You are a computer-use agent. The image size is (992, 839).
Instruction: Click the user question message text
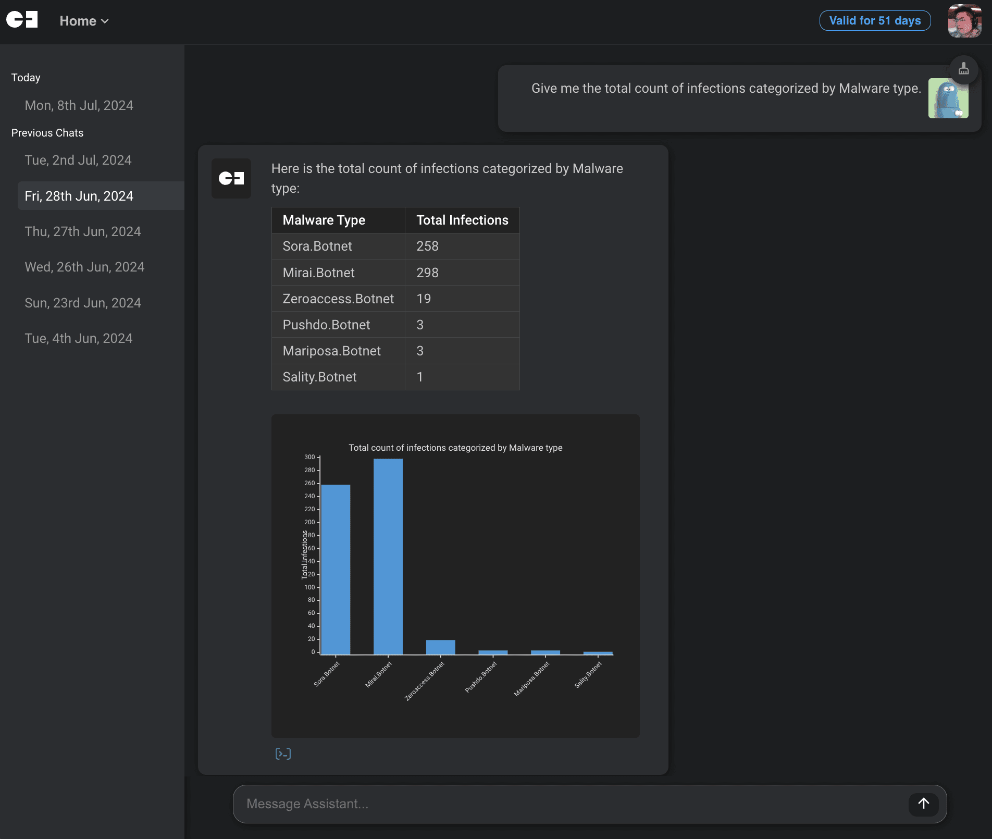726,88
